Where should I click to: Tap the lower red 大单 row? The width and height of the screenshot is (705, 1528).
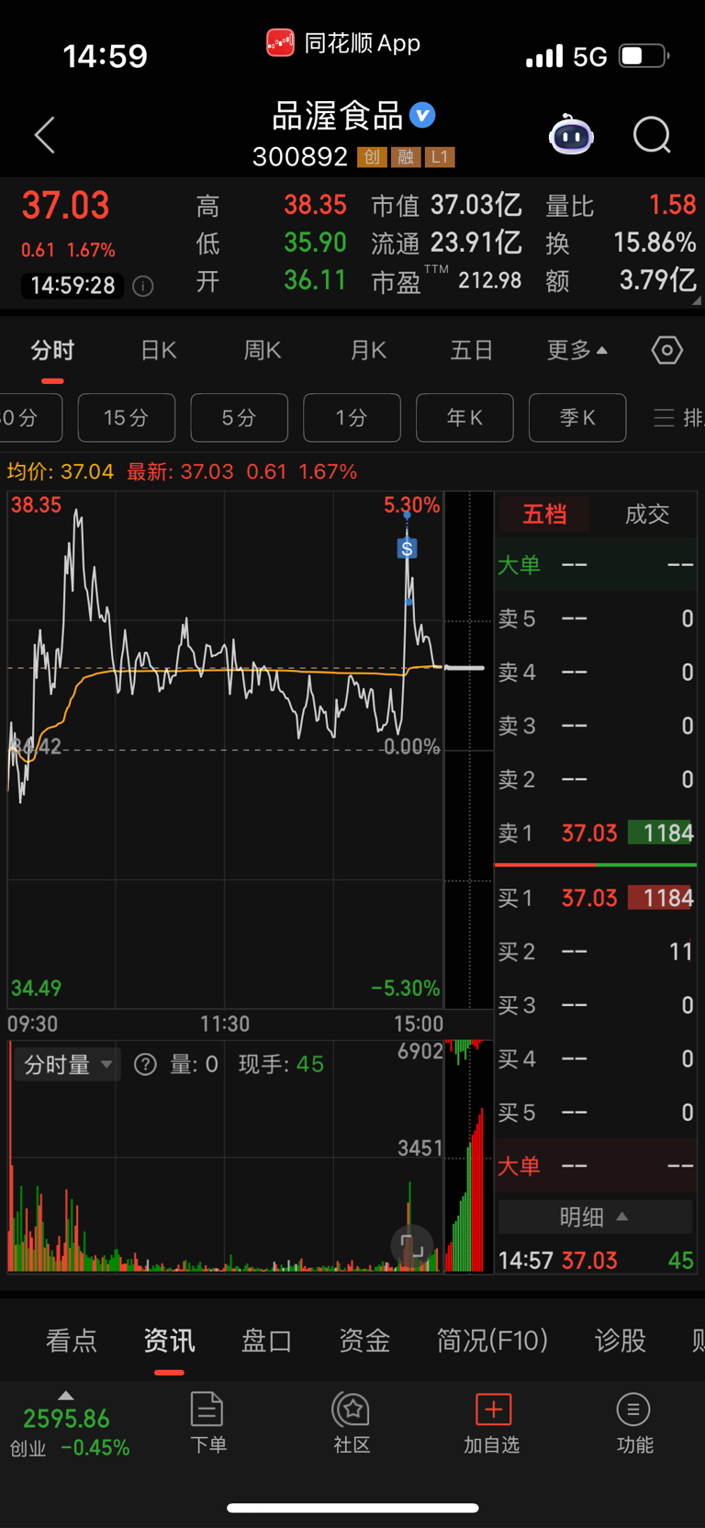595,1166
